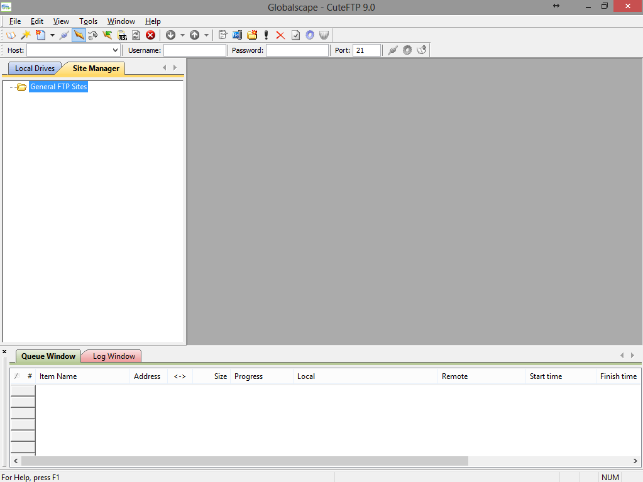Switch to the Log Window tab
Image resolution: width=643 pixels, height=482 pixels.
coord(114,356)
